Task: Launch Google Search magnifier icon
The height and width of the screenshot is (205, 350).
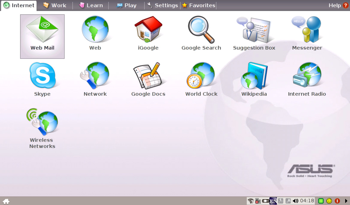Action: pos(201,33)
